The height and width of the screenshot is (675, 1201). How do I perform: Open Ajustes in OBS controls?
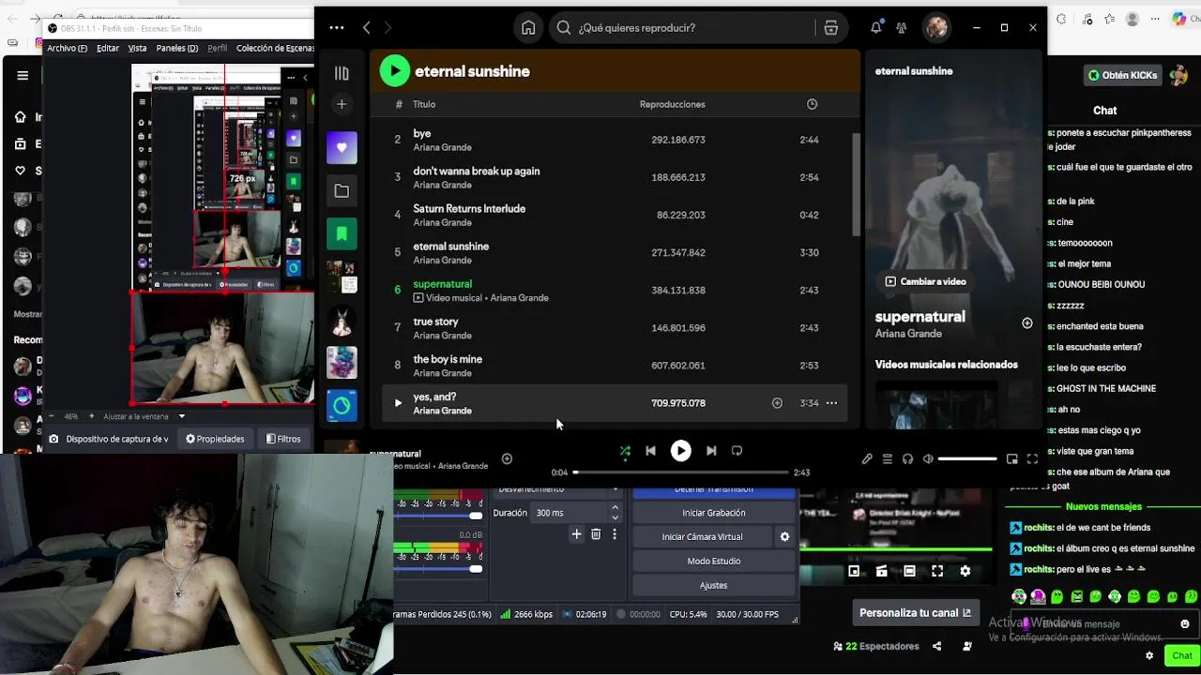coord(714,585)
